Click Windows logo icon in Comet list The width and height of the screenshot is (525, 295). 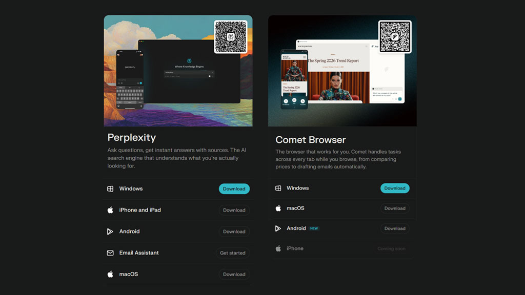point(278,188)
